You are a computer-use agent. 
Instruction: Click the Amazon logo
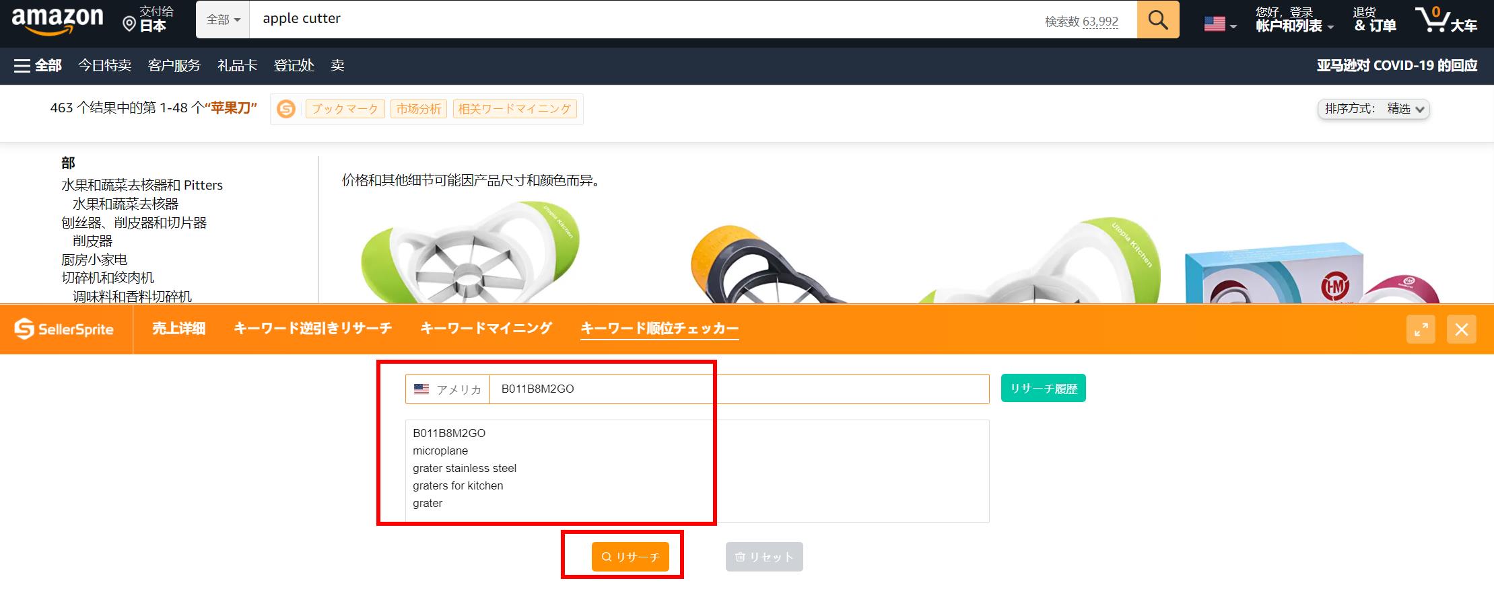58,20
